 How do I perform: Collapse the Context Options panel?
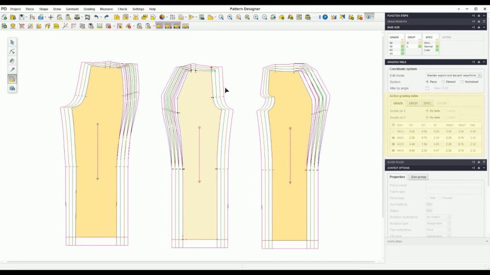pos(484,168)
